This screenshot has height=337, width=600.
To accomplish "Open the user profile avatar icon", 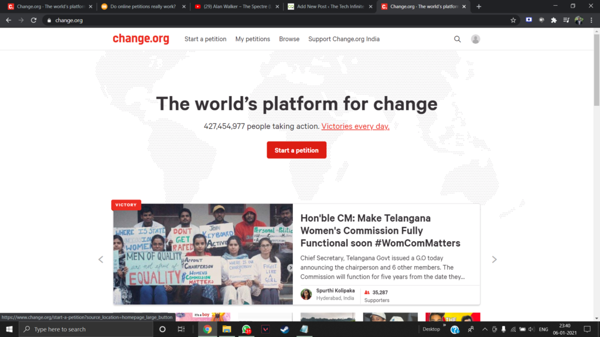I will click(475, 39).
